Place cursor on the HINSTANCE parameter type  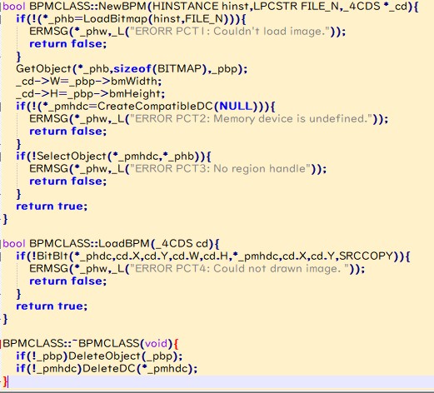(185, 6)
